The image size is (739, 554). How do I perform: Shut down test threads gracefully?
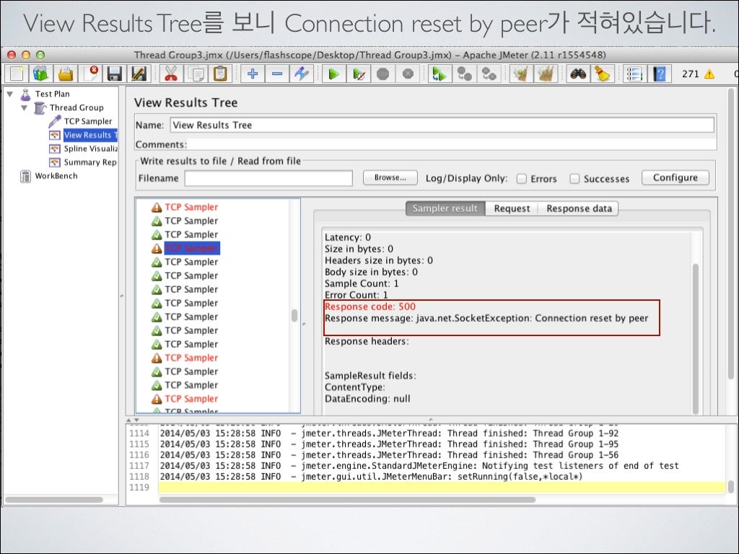click(408, 74)
